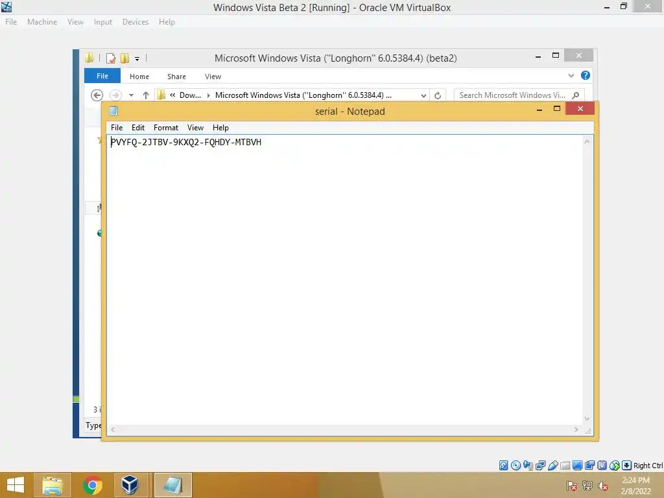The height and width of the screenshot is (498, 664).
Task: Click the Notepad icon in serial title bar
Action: 113,111
